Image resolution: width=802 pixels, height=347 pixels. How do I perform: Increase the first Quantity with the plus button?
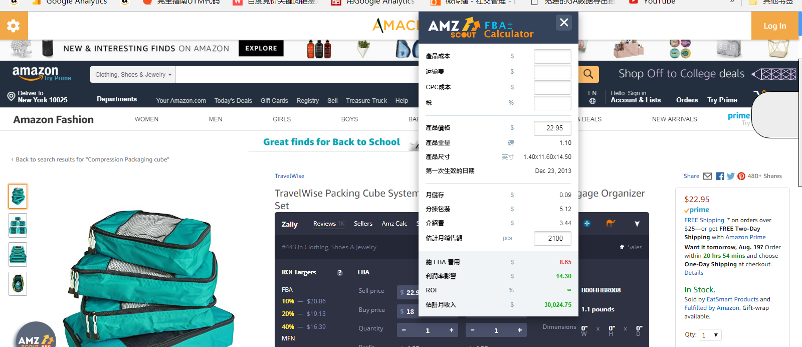pos(451,330)
